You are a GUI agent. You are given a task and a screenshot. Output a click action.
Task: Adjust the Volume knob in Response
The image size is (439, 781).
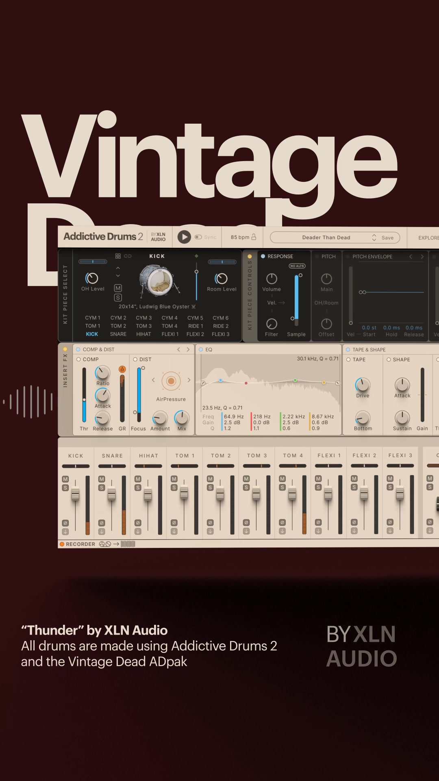point(272,279)
